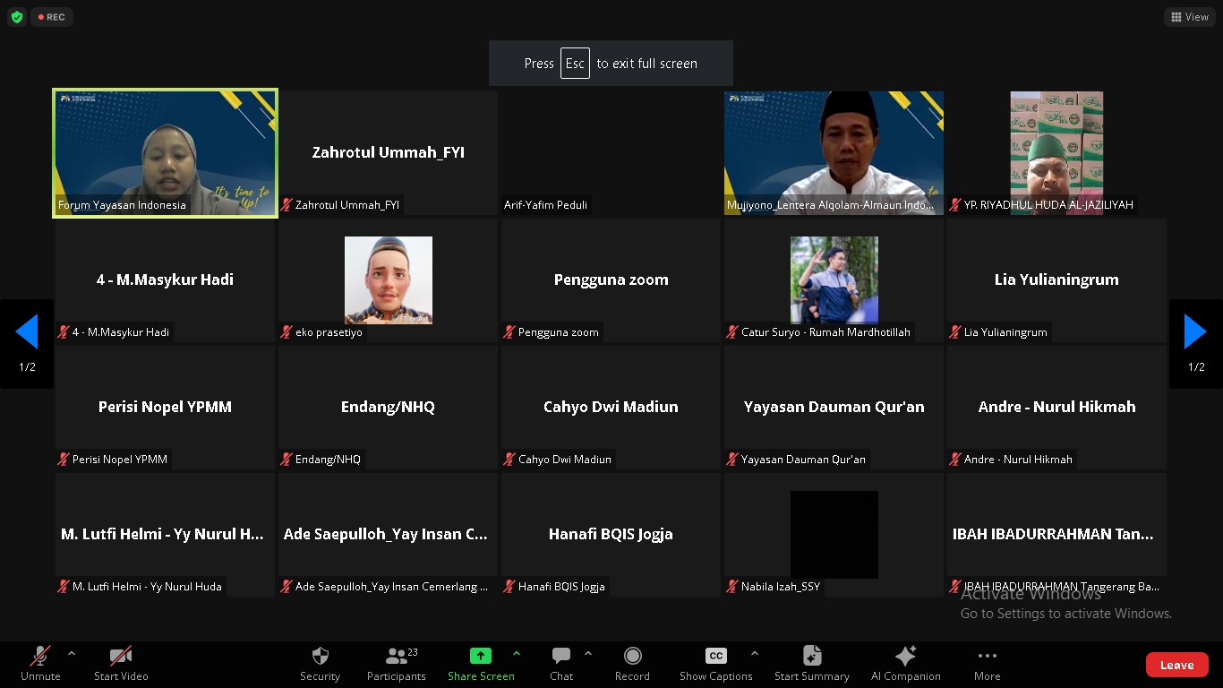Click the large Pengguna zoom name

point(611,279)
